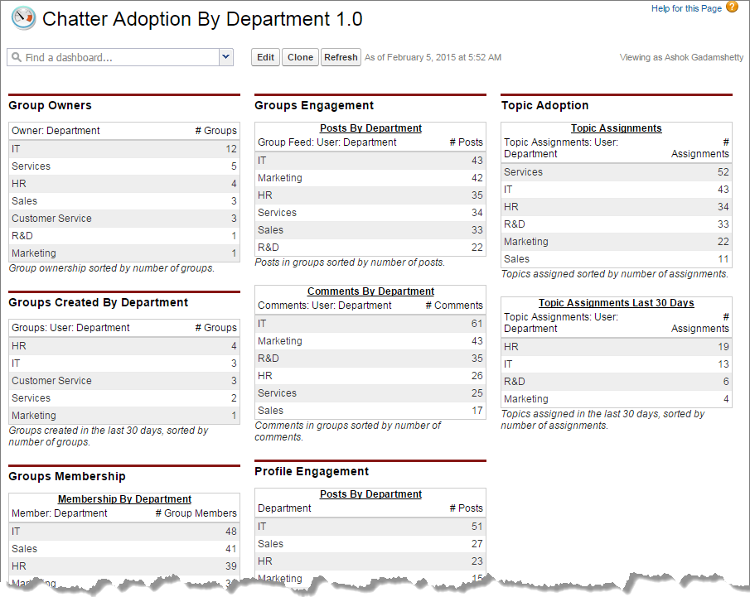
Task: Focus the "Find a dashboard..." search field
Action: [114, 57]
